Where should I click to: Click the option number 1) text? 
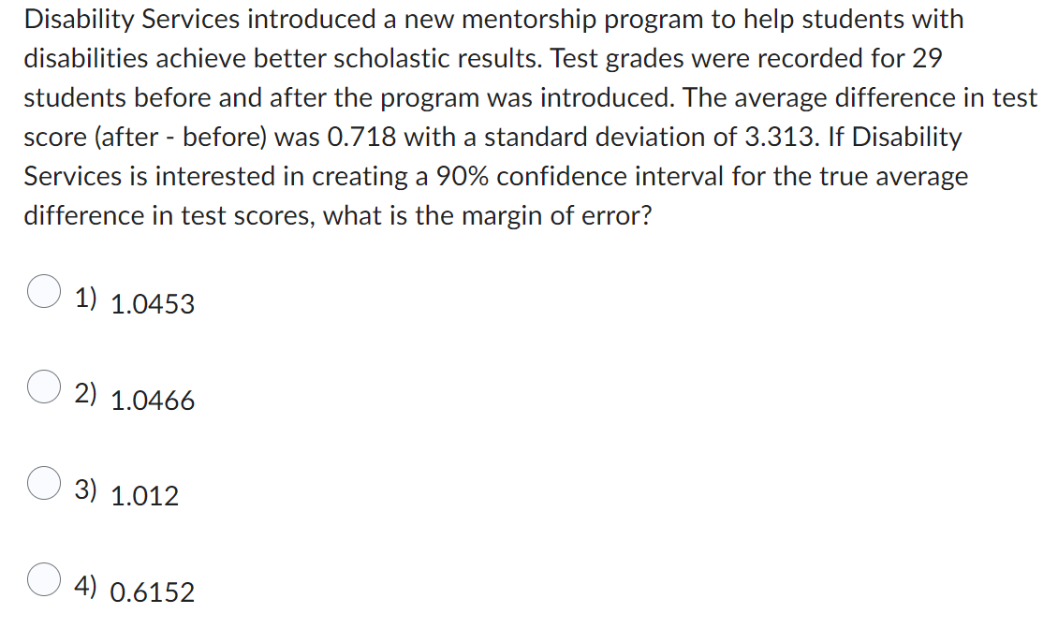coord(85,297)
